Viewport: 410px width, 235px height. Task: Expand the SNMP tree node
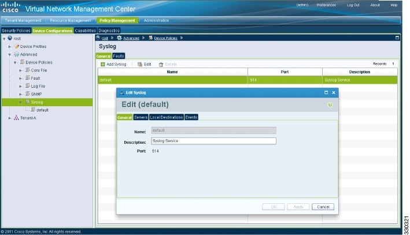pyautogui.click(x=20, y=94)
